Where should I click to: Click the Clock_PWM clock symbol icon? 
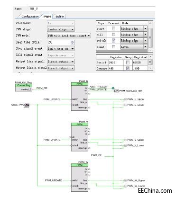(x=28, y=105)
